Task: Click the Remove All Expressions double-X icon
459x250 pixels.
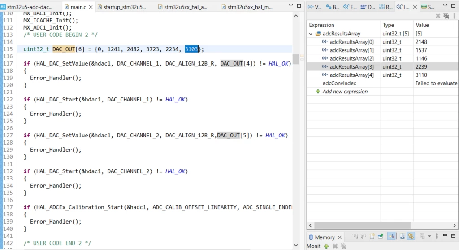Action: pos(446,16)
